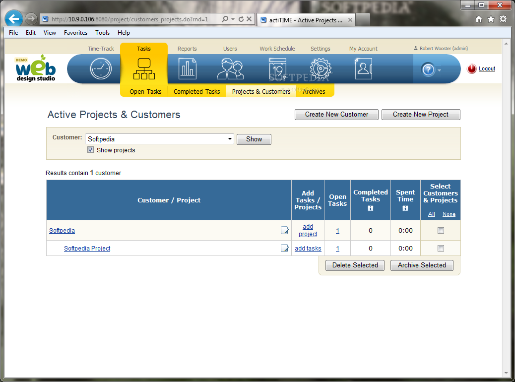Open the File menu
Image resolution: width=515 pixels, height=382 pixels.
(x=13, y=33)
